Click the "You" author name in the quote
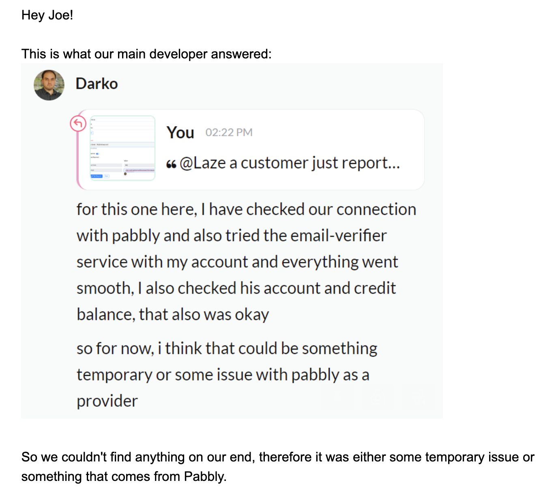The width and height of the screenshot is (554, 502). [x=180, y=133]
